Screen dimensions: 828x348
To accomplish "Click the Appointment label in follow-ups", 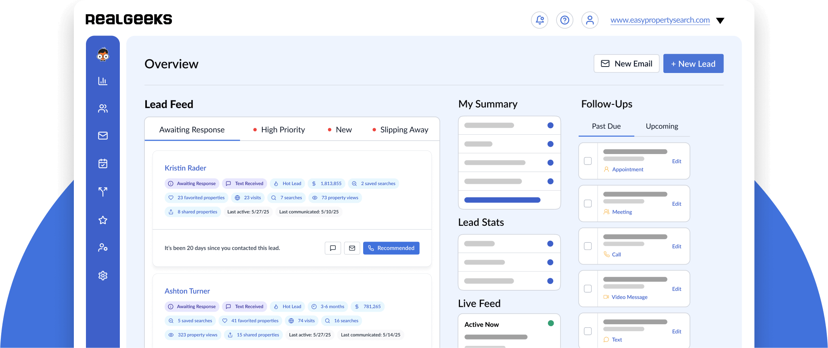I will point(627,169).
